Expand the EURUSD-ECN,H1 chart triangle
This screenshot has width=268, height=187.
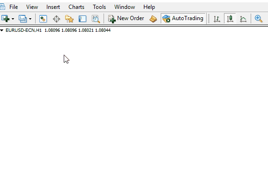(x=2, y=30)
